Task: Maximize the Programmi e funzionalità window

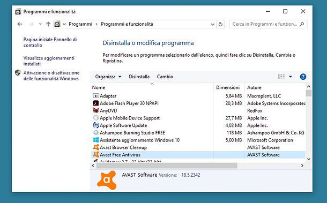Action: click(285, 11)
